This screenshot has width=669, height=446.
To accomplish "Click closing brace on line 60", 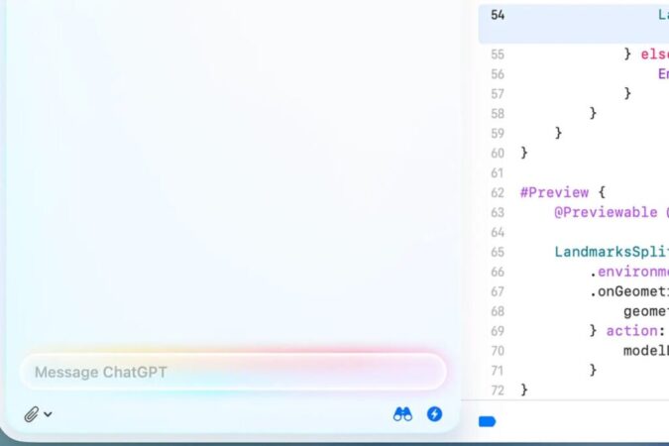I will [x=524, y=153].
